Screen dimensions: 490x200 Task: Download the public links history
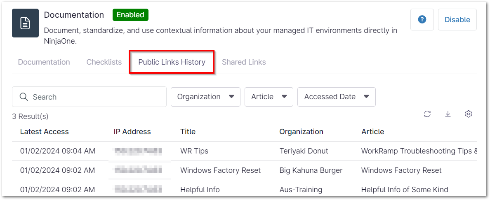pos(448,114)
